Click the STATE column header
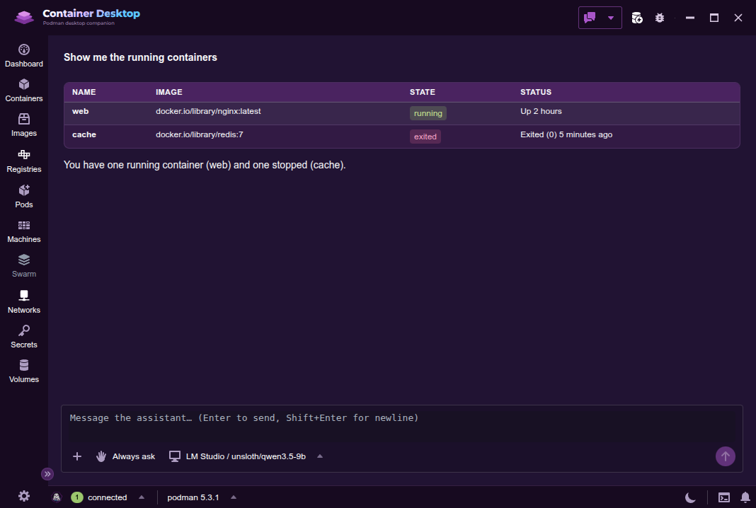 [x=423, y=92]
